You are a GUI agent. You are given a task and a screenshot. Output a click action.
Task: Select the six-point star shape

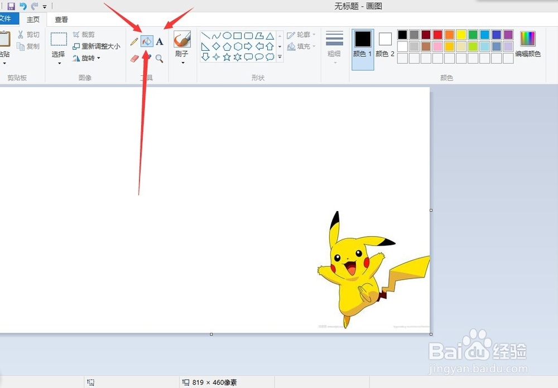click(238, 57)
